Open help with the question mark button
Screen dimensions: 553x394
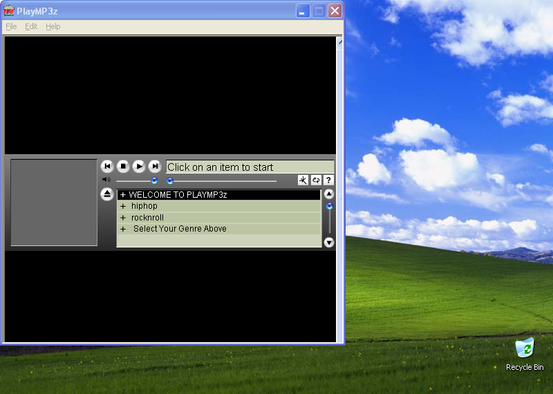329,180
